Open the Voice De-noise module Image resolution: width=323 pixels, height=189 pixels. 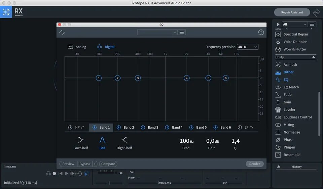coord(291,42)
